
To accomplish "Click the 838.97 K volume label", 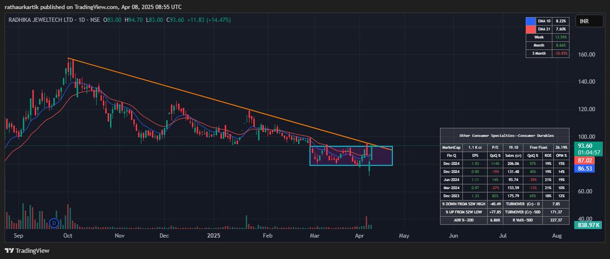I will (x=588, y=225).
